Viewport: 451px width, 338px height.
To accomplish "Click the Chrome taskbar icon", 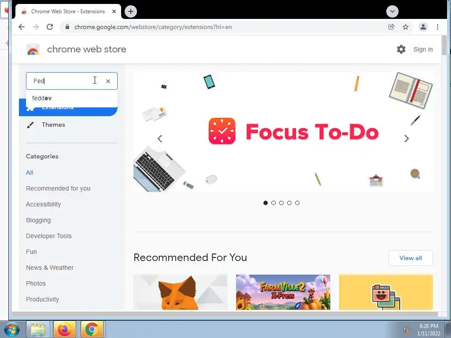I will point(92,329).
